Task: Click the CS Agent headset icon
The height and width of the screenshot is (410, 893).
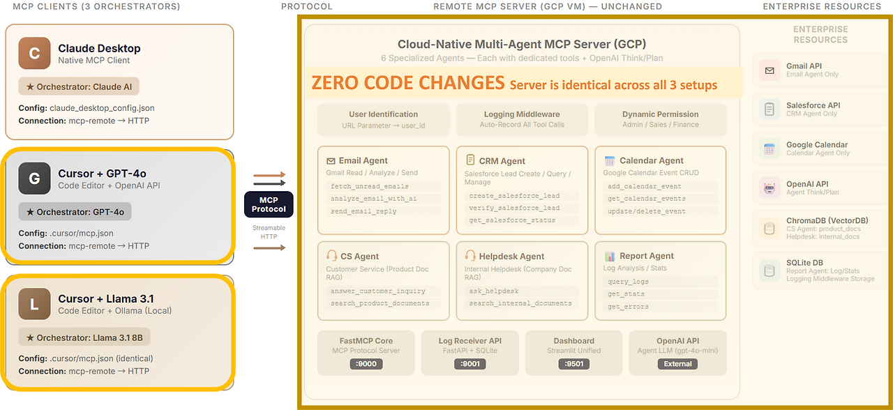Action: click(x=331, y=256)
